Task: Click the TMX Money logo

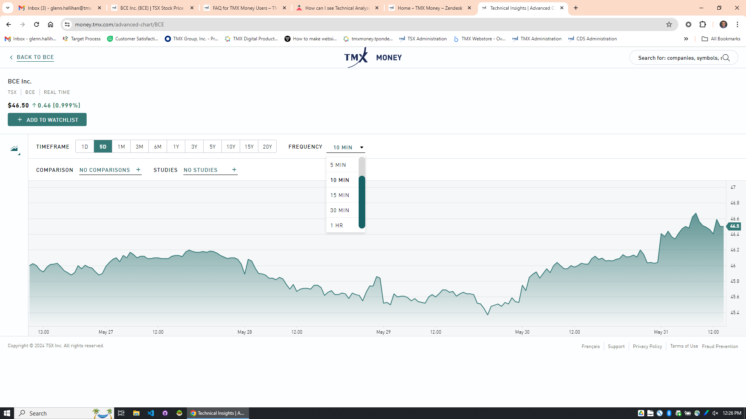Action: coord(373,57)
